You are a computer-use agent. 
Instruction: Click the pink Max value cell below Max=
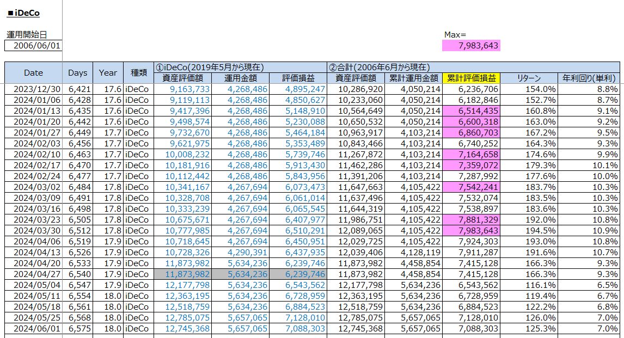coord(470,46)
